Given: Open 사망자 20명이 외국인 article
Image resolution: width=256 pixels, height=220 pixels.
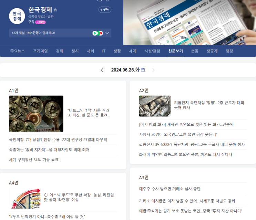Looking at the screenshot, I should (178, 135).
